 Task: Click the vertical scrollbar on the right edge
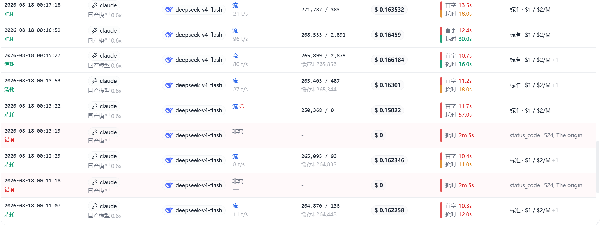(598, 167)
